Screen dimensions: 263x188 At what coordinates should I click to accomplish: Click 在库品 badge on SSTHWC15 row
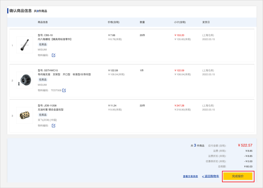[43, 80]
